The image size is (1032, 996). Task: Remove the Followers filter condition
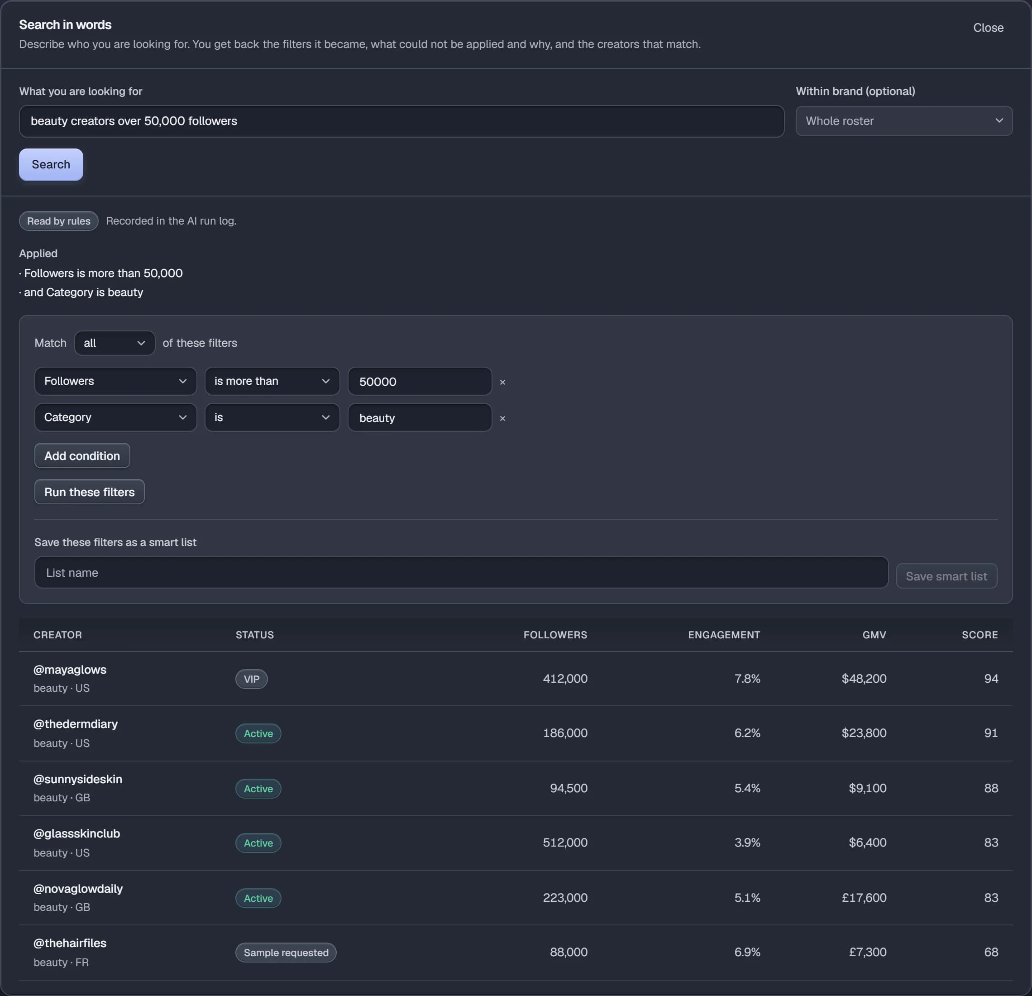tap(502, 382)
